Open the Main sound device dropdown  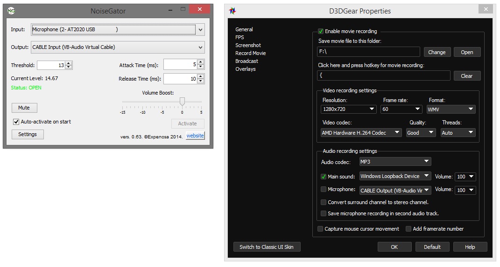point(395,176)
